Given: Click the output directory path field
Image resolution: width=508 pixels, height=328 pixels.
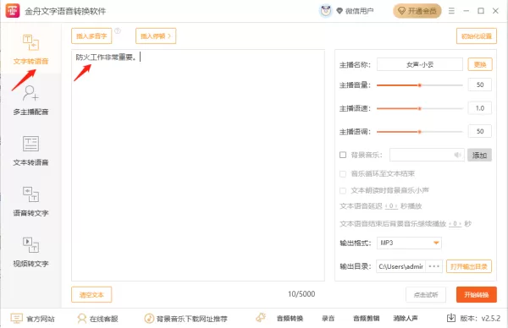Looking at the screenshot, I should (x=400, y=266).
